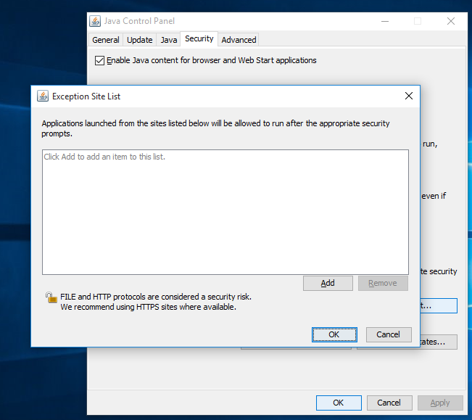The image size is (472, 420).
Task: Click the 'FILE and HTTP protocols' warning text
Action: (156, 297)
